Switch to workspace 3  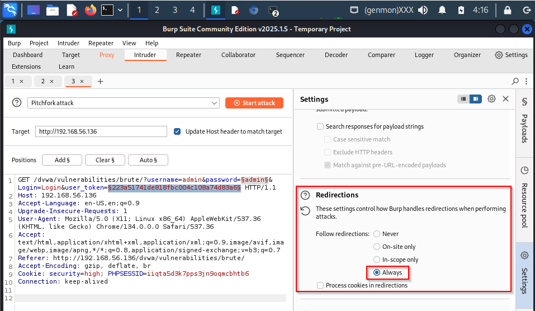pos(174,10)
